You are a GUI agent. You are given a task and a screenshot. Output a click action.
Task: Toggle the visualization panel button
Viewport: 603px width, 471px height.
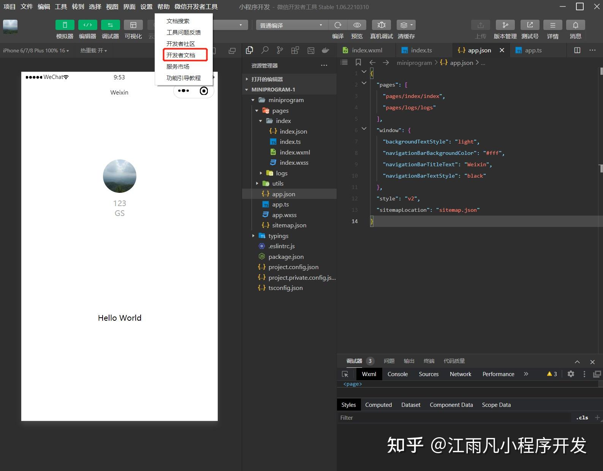(133, 25)
